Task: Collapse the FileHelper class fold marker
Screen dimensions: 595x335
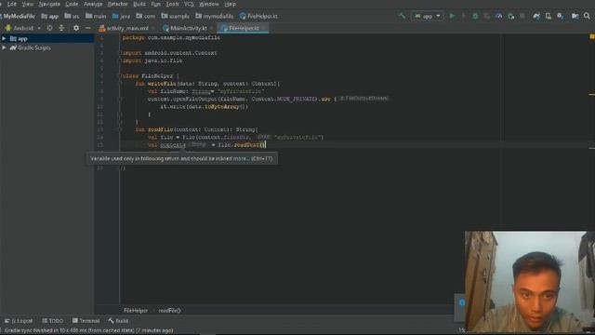Action: (120, 76)
